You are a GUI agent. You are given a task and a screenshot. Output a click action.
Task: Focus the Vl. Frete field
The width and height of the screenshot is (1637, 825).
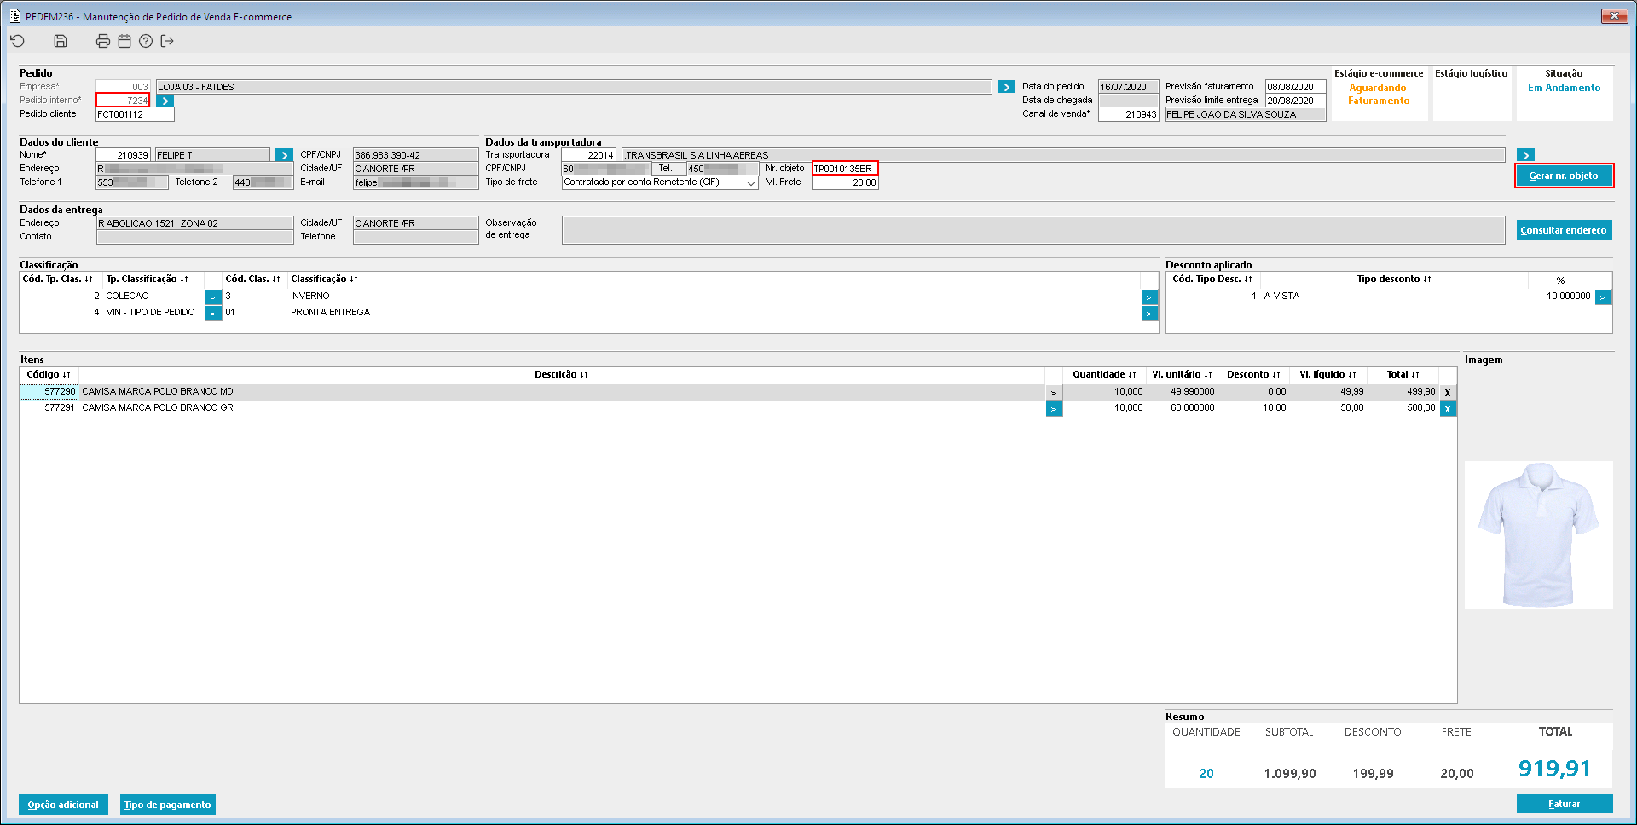[x=845, y=182]
